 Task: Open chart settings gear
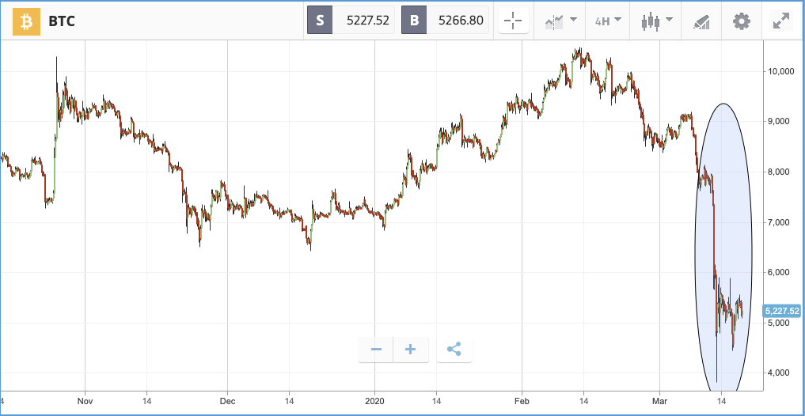click(742, 21)
